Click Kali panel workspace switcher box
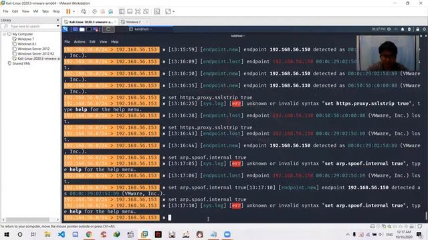428x240 pixels. pyautogui.click(x=108, y=29)
